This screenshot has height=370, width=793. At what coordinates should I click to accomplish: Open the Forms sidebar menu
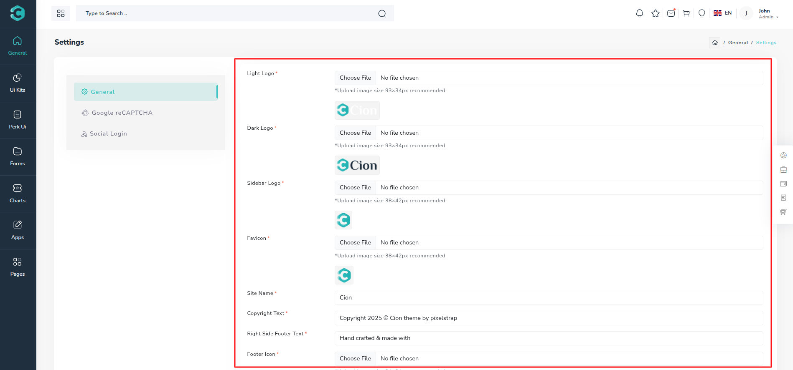click(18, 156)
